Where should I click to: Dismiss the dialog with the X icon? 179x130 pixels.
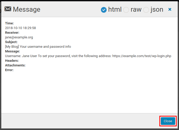point(170,9)
